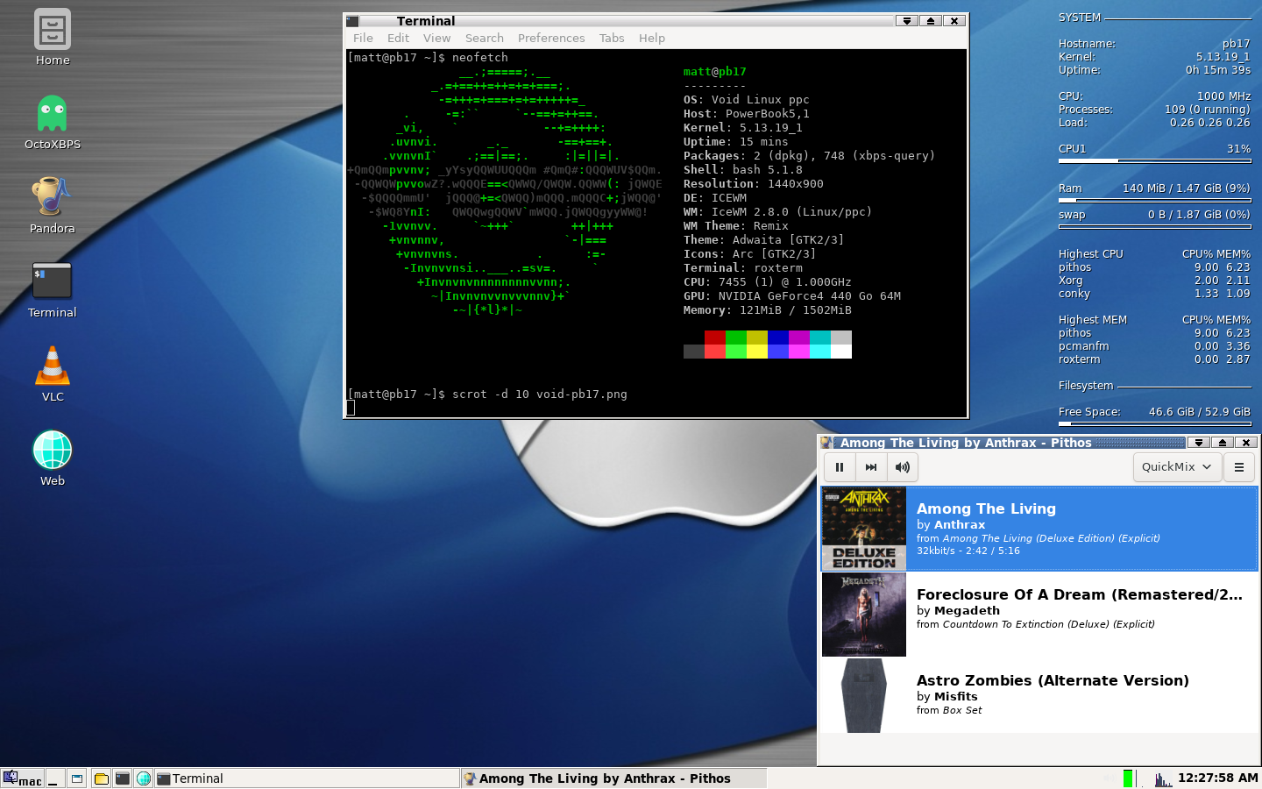Click the Anthrax Deluxe Edition album cover

864,529
